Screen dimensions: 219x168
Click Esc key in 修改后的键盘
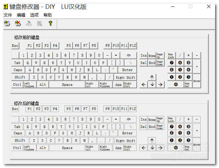point(15,109)
